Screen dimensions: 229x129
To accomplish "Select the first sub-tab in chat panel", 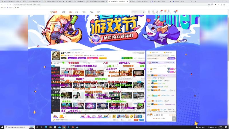I will (x=150, y=56).
